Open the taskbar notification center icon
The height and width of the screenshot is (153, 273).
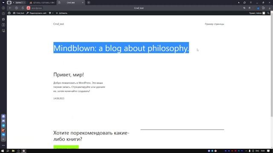click(x=268, y=151)
